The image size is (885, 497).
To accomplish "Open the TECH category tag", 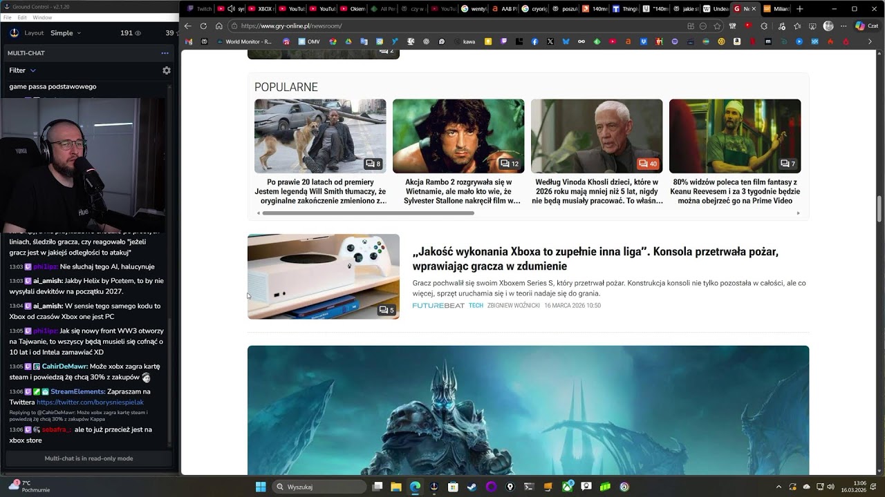I will click(x=476, y=306).
